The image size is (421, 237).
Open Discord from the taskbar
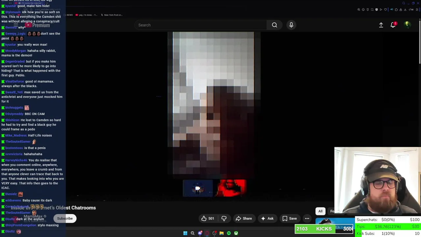point(200,233)
